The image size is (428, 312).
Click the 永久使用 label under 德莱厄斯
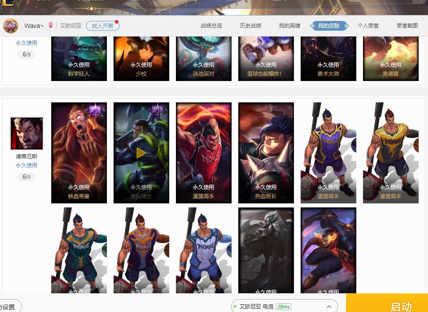[x=26, y=165]
